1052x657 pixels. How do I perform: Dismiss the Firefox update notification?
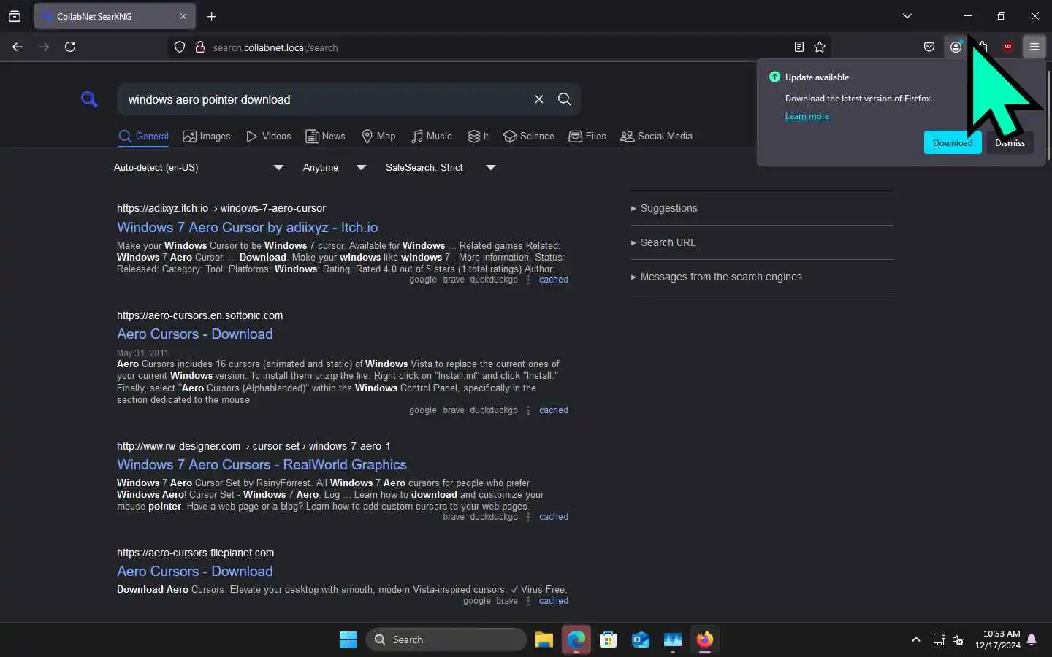point(1010,143)
